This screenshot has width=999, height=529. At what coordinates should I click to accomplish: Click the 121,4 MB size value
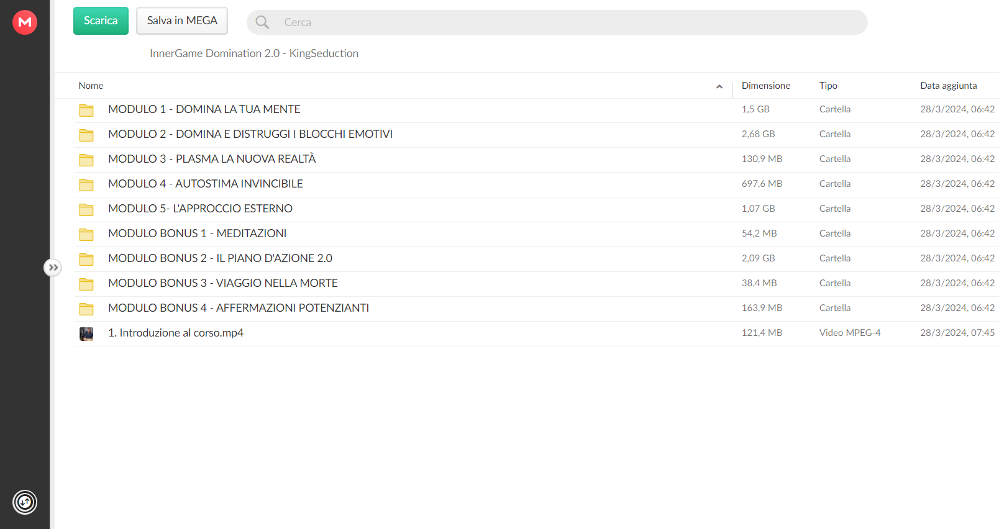762,333
